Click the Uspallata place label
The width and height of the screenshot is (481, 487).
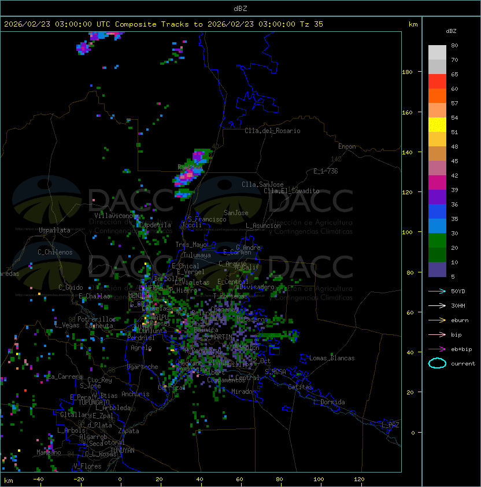[x=54, y=230]
